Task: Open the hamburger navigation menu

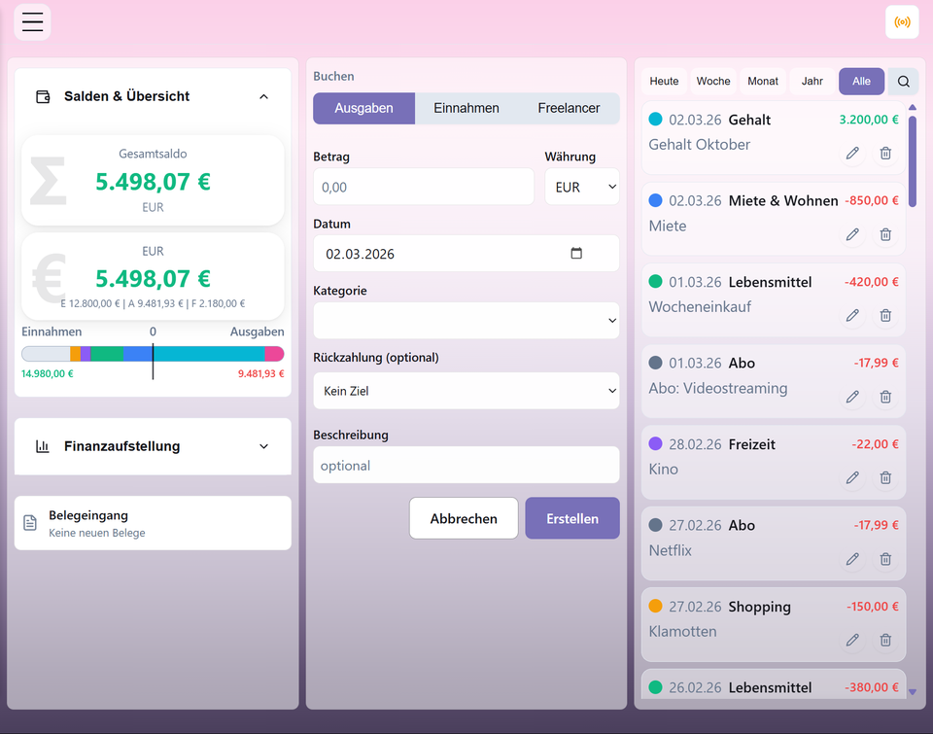Action: coord(32,22)
